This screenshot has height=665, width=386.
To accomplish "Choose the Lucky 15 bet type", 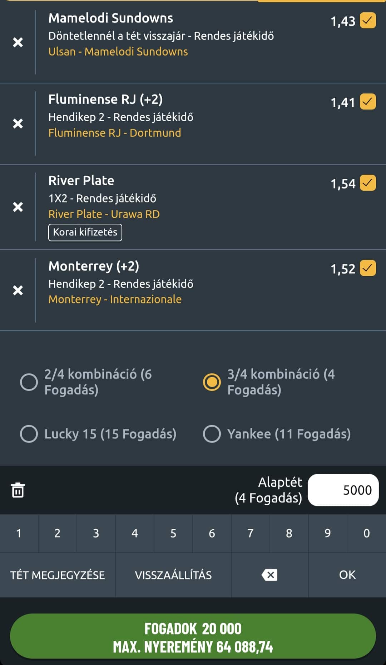I will click(29, 434).
